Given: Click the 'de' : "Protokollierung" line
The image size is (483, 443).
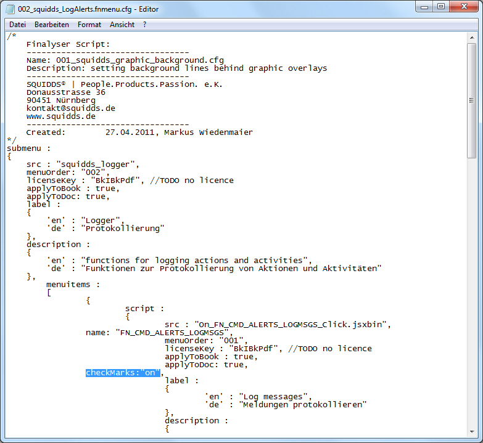Looking at the screenshot, I should pos(105,228).
